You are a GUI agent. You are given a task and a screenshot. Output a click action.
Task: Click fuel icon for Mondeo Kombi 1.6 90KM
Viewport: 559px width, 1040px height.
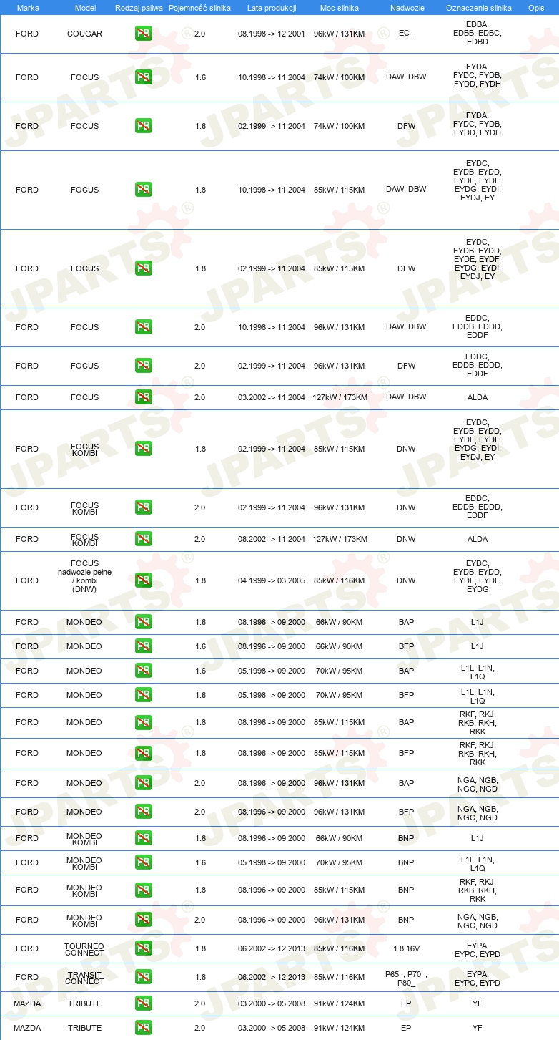(x=143, y=838)
